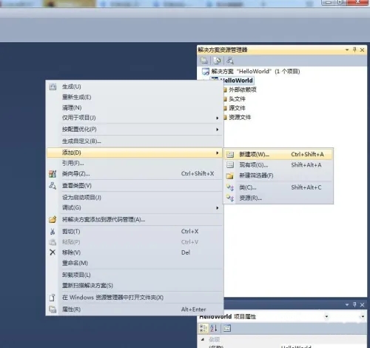Click the class wizard icon beside 类向导(Z)
Viewport: 370px width, 348px height.
53,174
